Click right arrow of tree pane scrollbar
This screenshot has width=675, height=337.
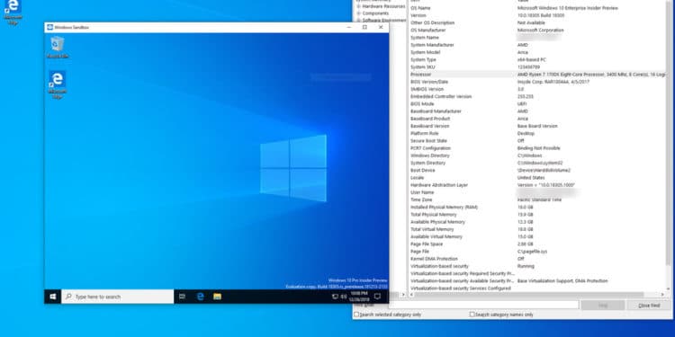coord(403,295)
